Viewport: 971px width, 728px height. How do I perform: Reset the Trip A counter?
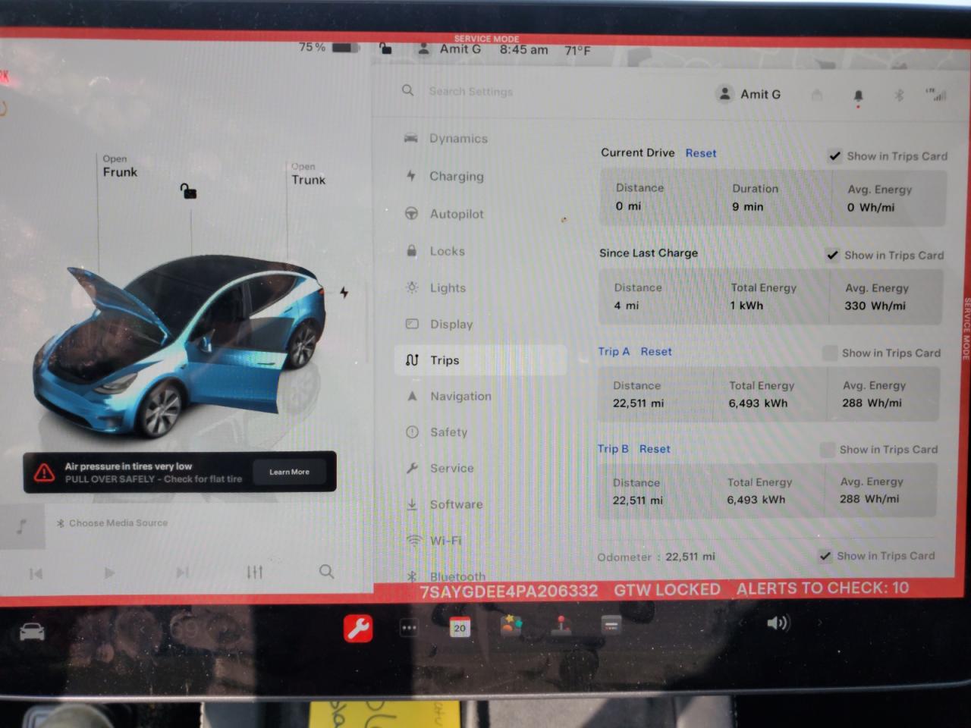[x=655, y=352]
